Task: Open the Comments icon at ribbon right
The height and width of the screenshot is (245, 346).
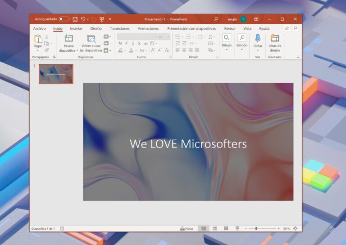Action: click(x=296, y=28)
